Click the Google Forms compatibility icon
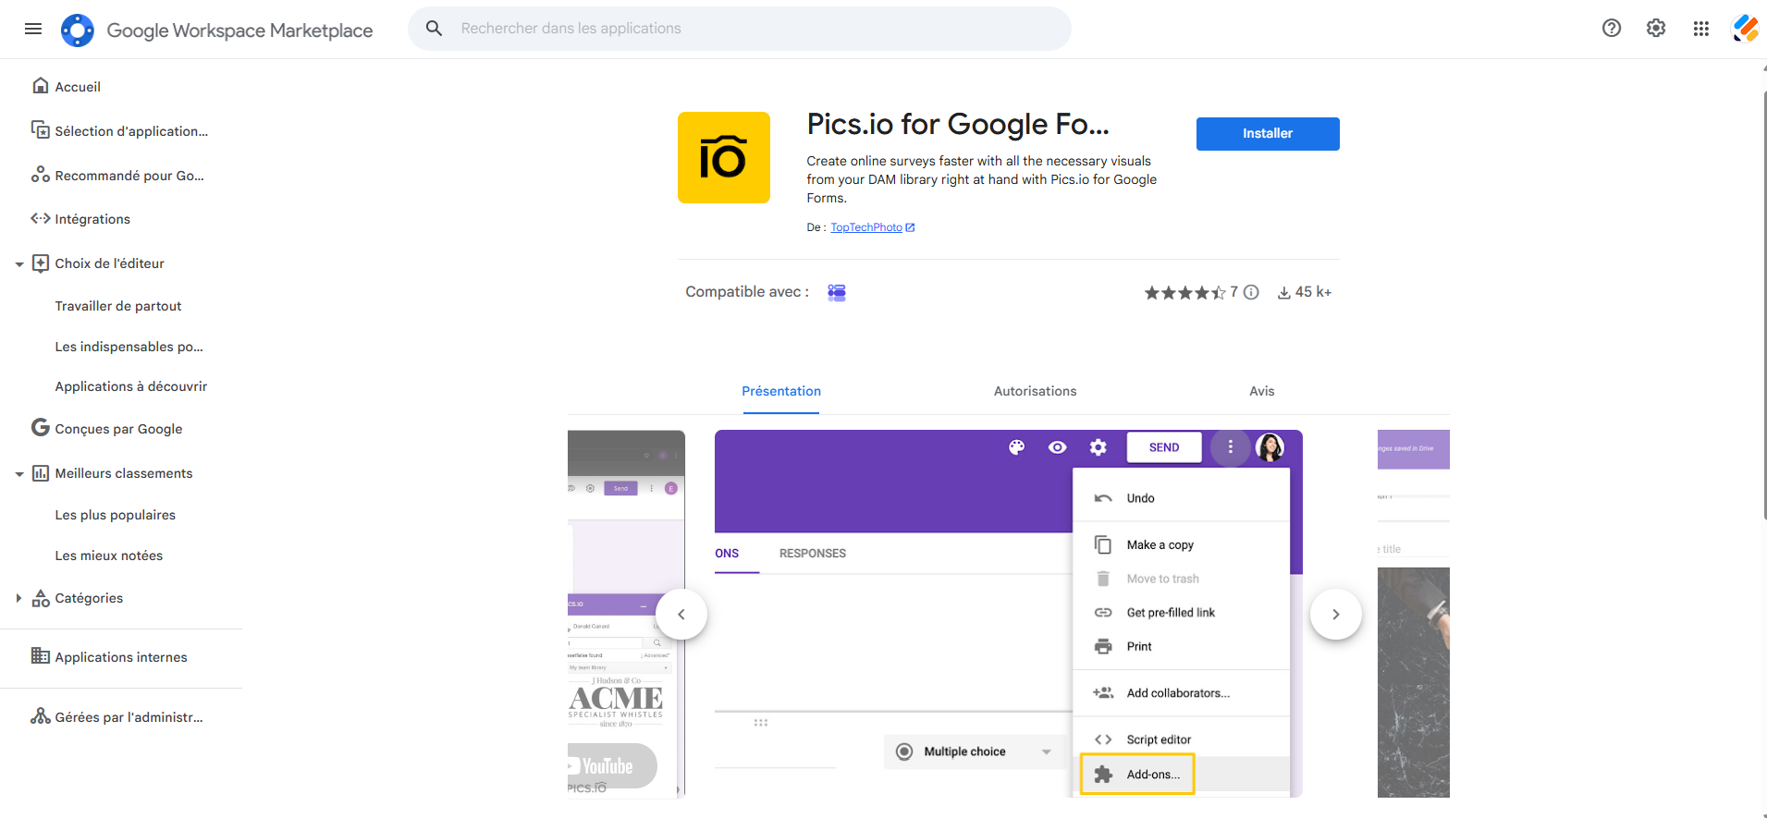This screenshot has height=818, width=1767. [837, 292]
